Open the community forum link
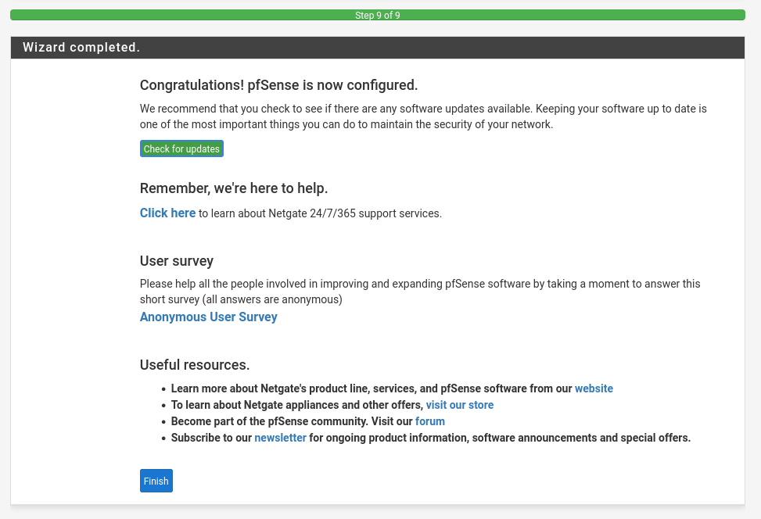Screen dimensions: 761x519 point(429,421)
